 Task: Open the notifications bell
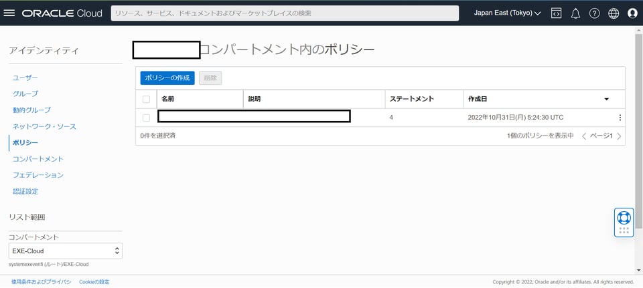coord(575,13)
